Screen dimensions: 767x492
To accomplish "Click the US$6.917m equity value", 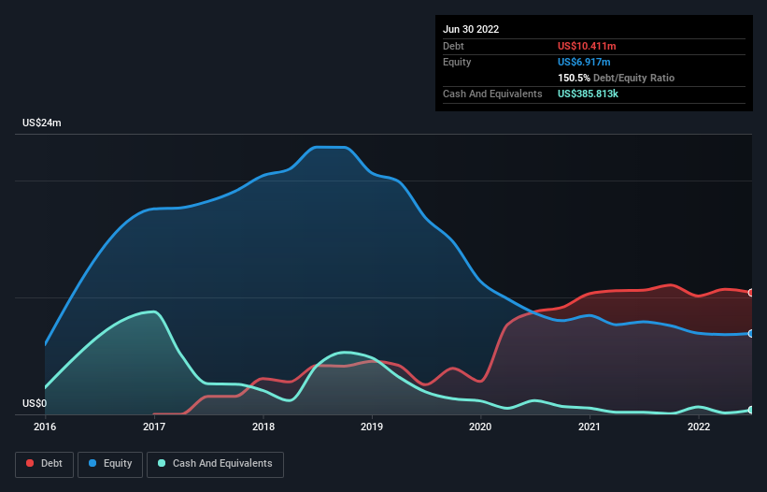I will click(x=584, y=62).
